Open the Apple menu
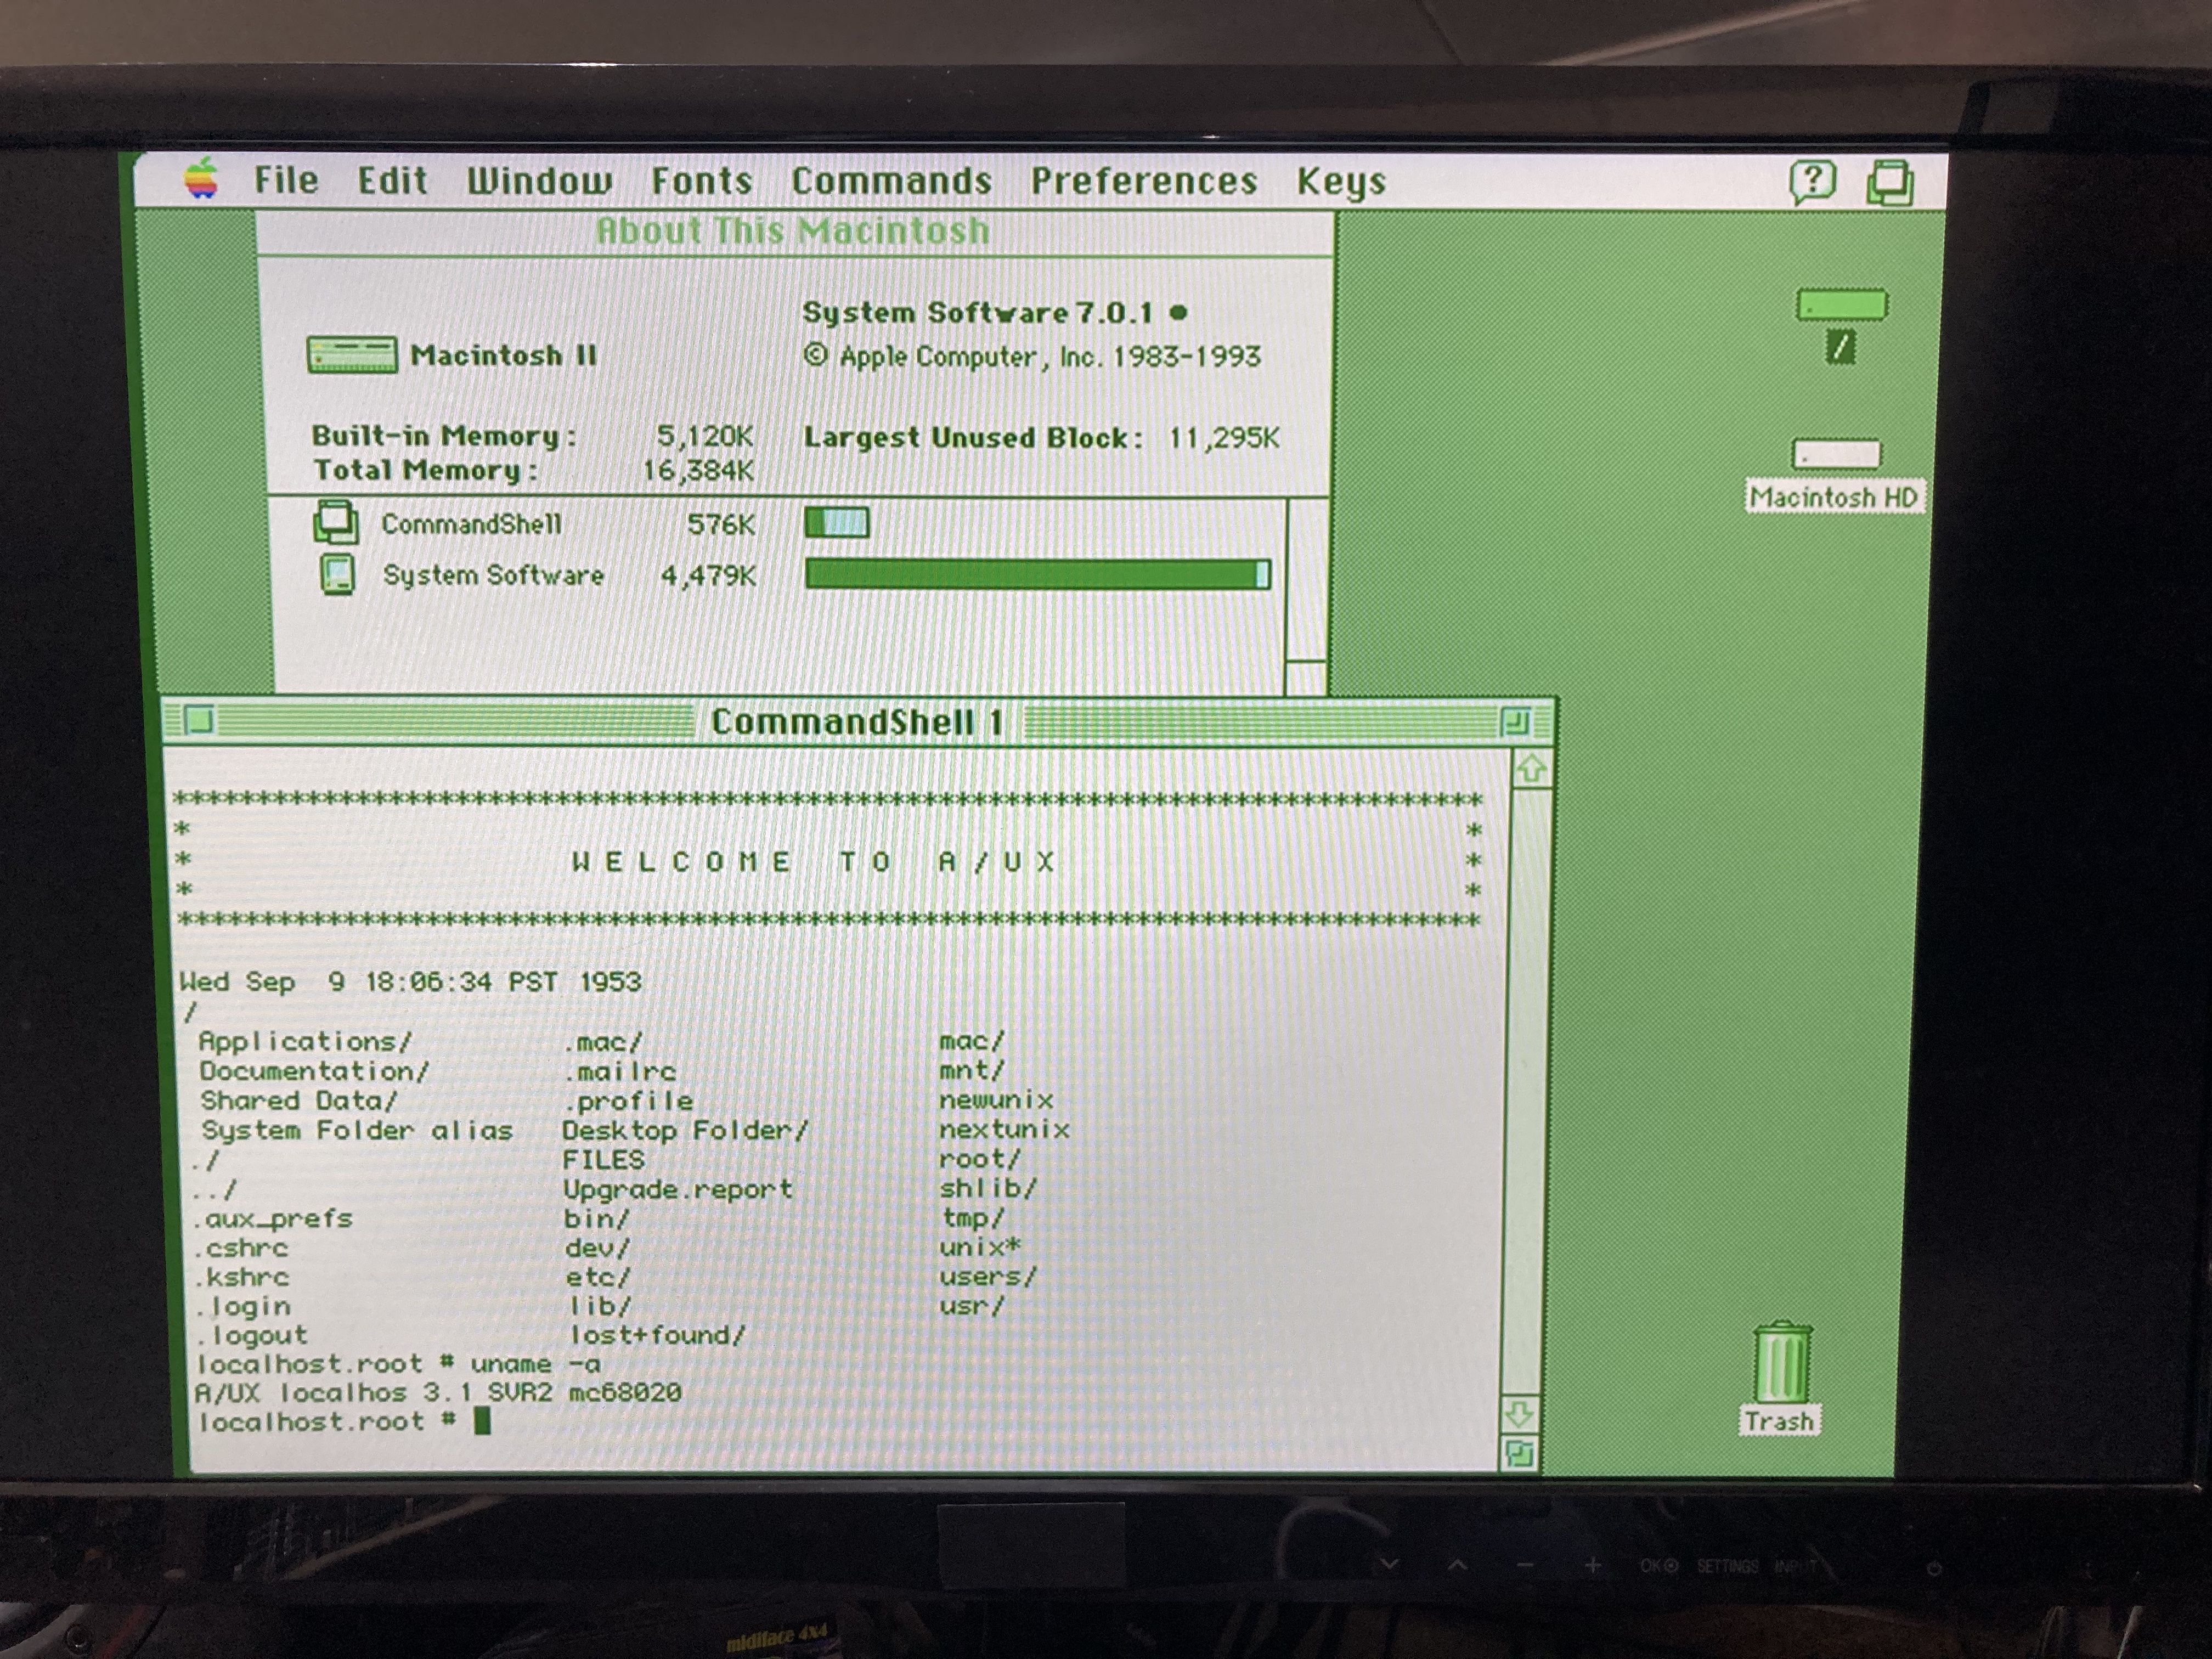Viewport: 2212px width, 1659px height. 201,180
